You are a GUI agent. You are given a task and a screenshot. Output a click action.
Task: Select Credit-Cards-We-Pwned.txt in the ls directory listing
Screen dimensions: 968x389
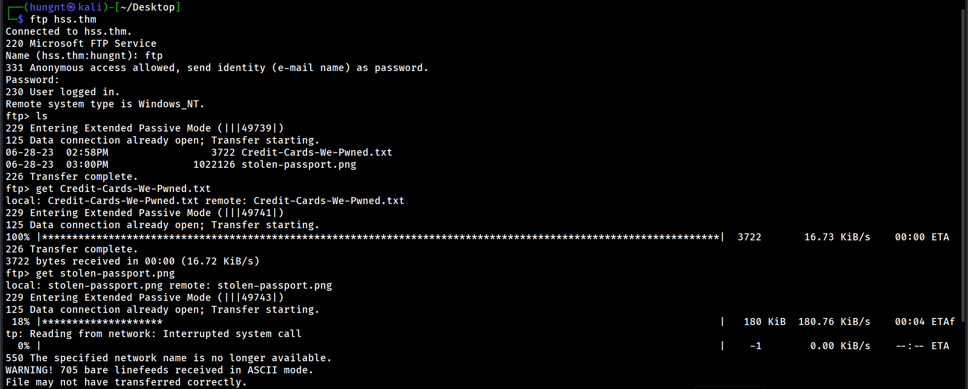317,152
